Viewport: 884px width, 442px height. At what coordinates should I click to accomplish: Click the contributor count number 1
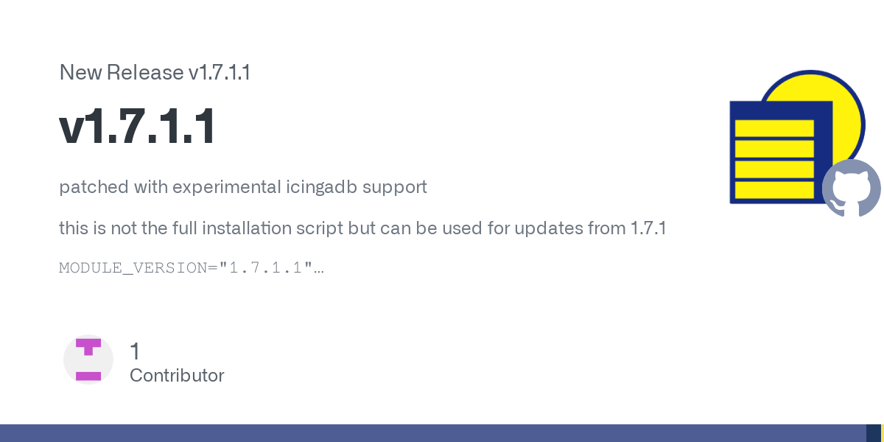click(x=134, y=351)
